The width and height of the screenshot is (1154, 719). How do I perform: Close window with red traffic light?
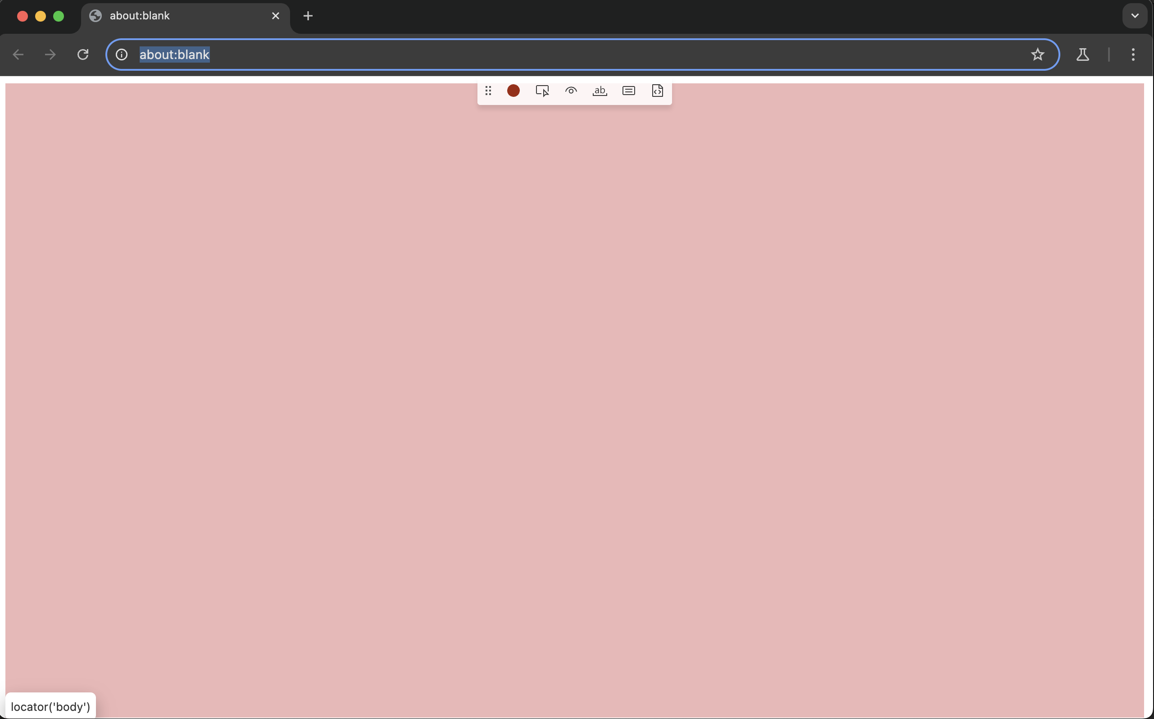click(x=23, y=16)
